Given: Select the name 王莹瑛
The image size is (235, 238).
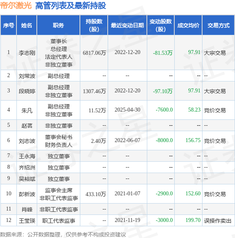Looking at the screenshot, I should [x=27, y=221].
